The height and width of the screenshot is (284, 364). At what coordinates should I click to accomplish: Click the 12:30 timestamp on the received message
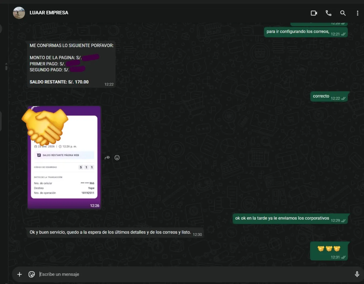pyautogui.click(x=197, y=235)
